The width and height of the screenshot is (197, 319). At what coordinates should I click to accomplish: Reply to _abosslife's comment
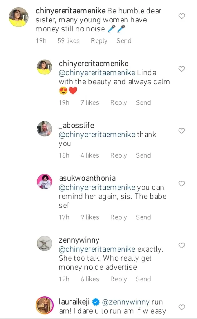pyautogui.click(x=118, y=155)
